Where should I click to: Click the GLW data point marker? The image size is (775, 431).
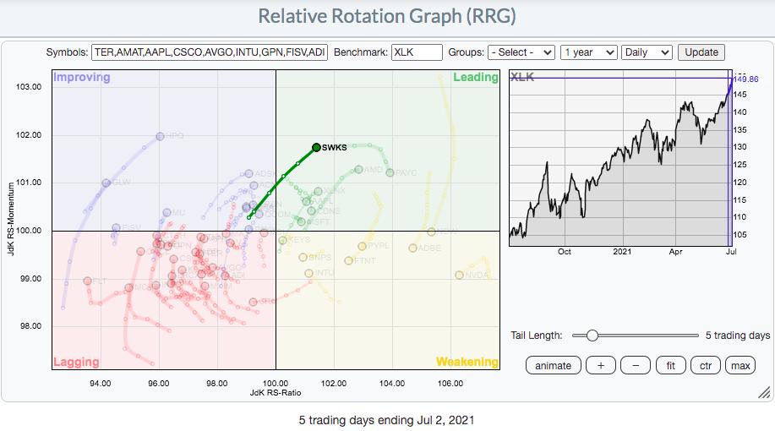pyautogui.click(x=106, y=183)
